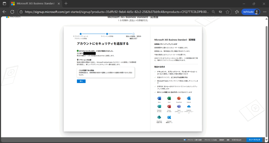The height and width of the screenshot is (143, 269).
Task: Click the email text test@aznote.online
Action: 97,56
